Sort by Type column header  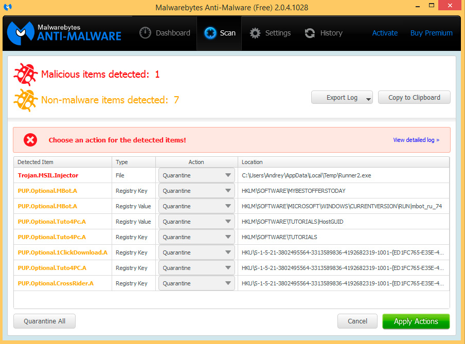(133, 162)
